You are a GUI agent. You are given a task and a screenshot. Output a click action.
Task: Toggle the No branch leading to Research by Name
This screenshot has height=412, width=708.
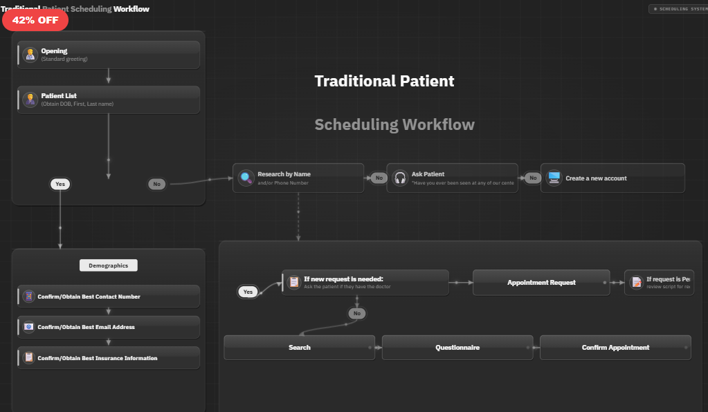[157, 184]
